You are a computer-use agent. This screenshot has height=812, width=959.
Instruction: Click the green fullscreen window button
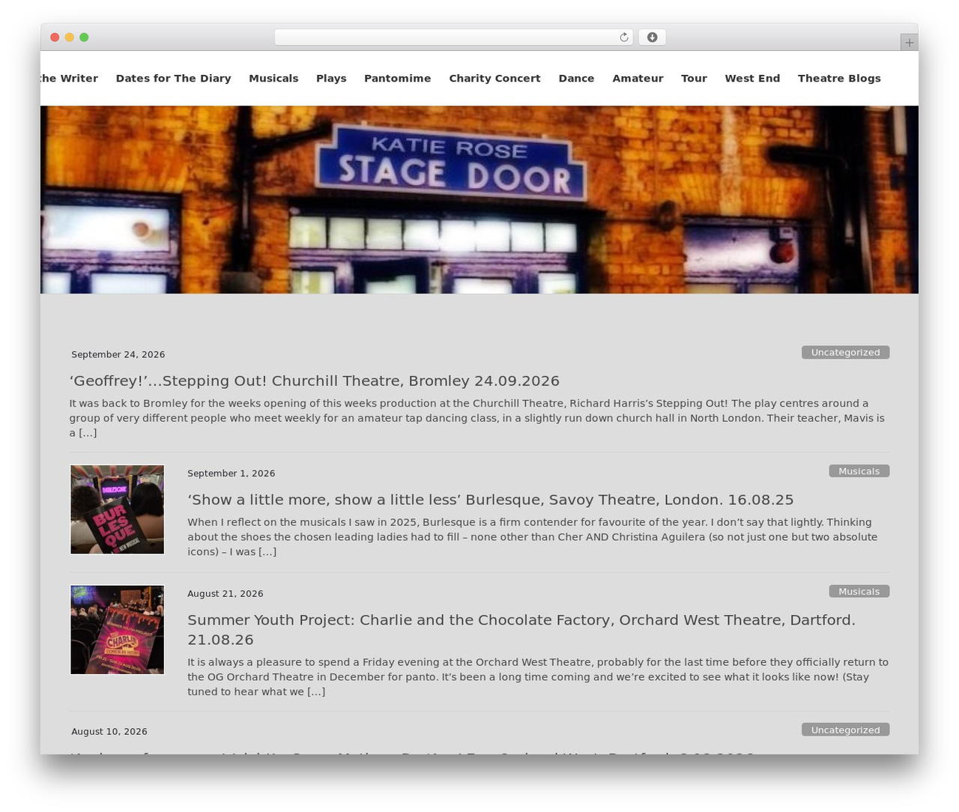tap(84, 37)
